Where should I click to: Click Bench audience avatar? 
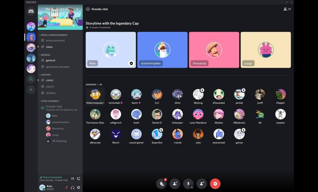pos(116,134)
